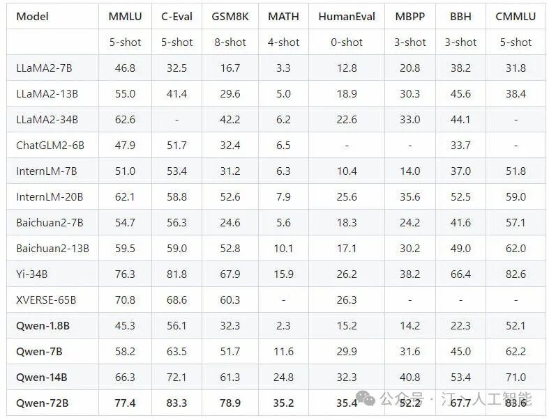Select the InternLM-20B row label
Image resolution: width=549 pixels, height=420 pixels.
[x=50, y=196]
